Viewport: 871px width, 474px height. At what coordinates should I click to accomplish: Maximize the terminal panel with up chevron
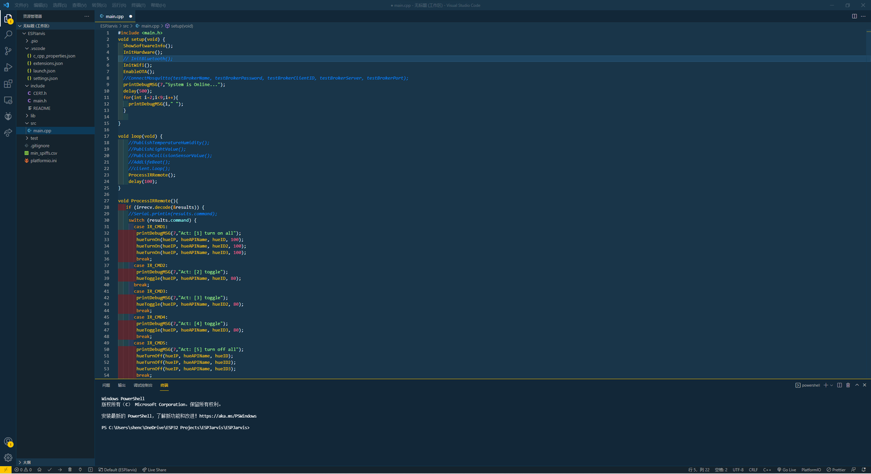[x=856, y=385]
